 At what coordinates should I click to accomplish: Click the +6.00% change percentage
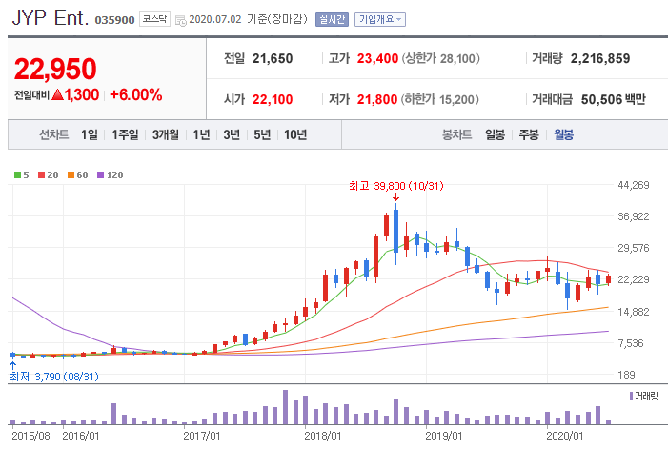(x=136, y=94)
